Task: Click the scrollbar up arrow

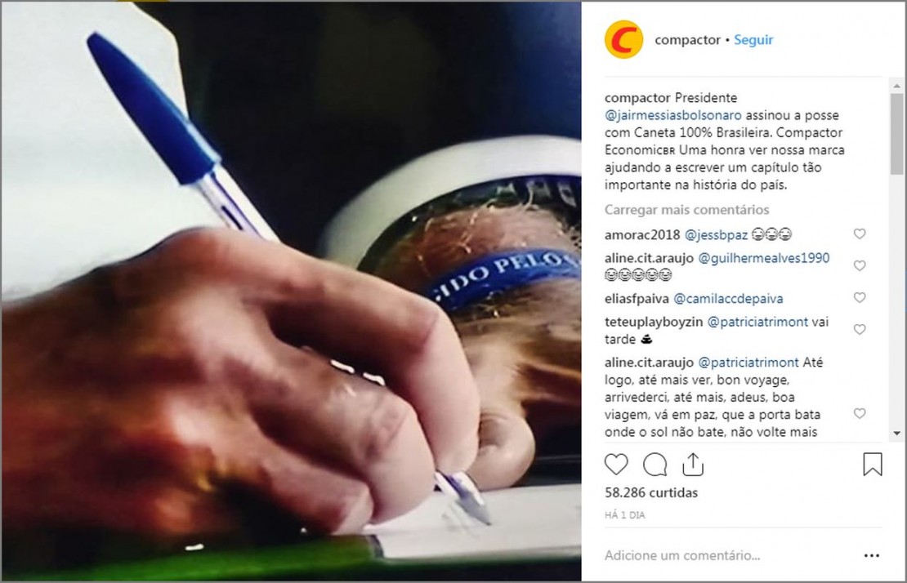Action: click(x=896, y=86)
